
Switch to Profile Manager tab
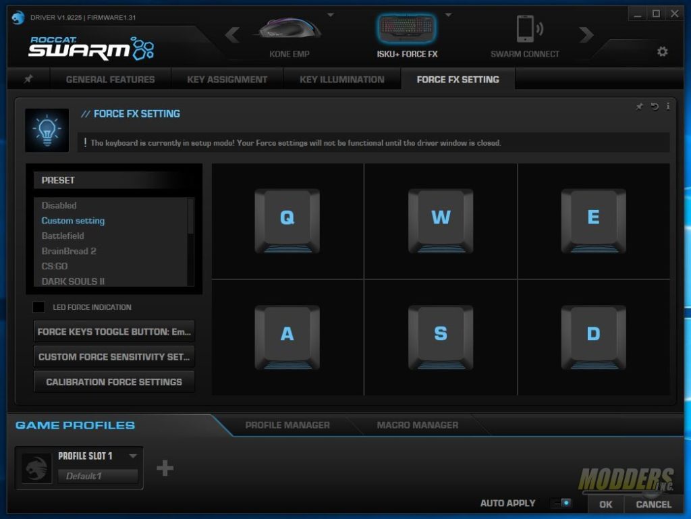pyautogui.click(x=287, y=425)
